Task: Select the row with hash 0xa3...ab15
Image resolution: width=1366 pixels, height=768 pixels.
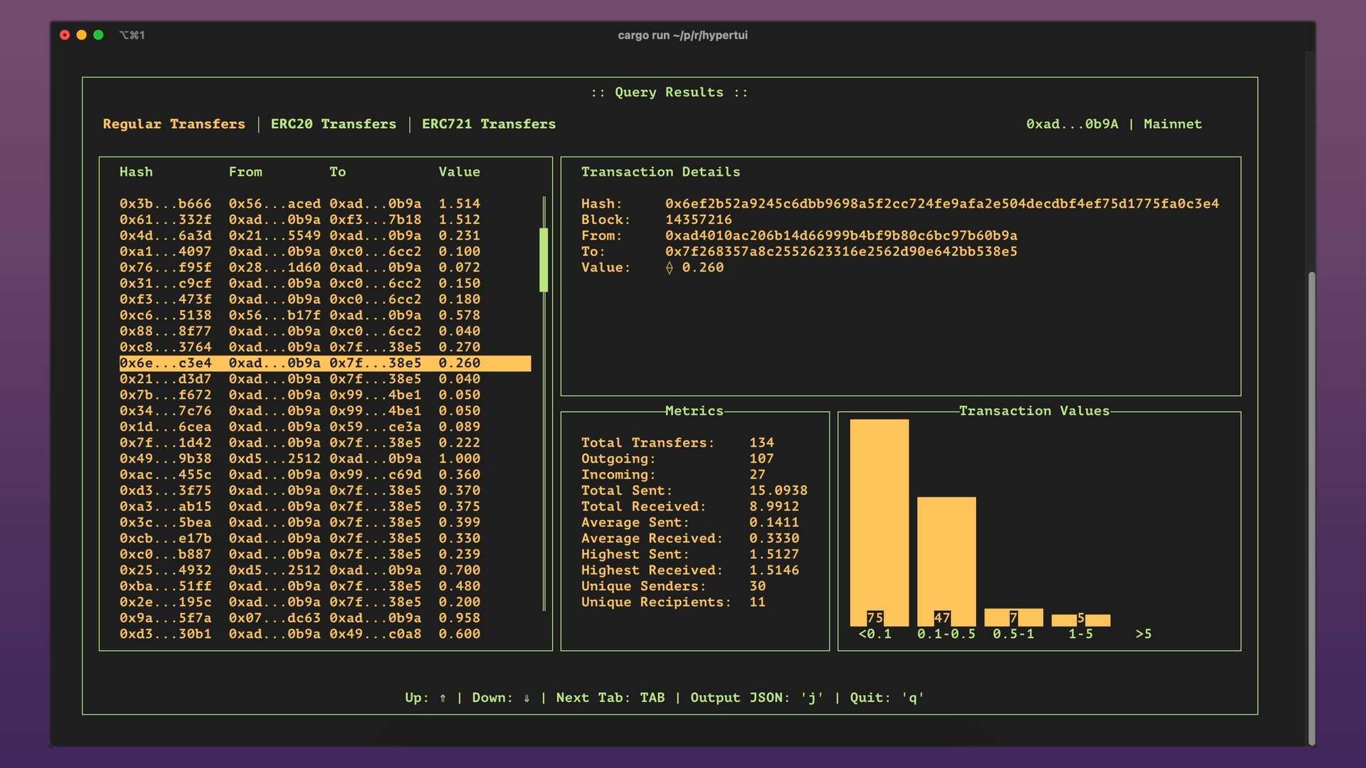Action: [325, 506]
